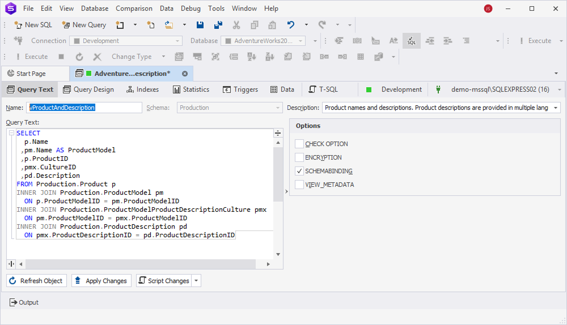Click the plug icon beside Connection

click(19, 41)
